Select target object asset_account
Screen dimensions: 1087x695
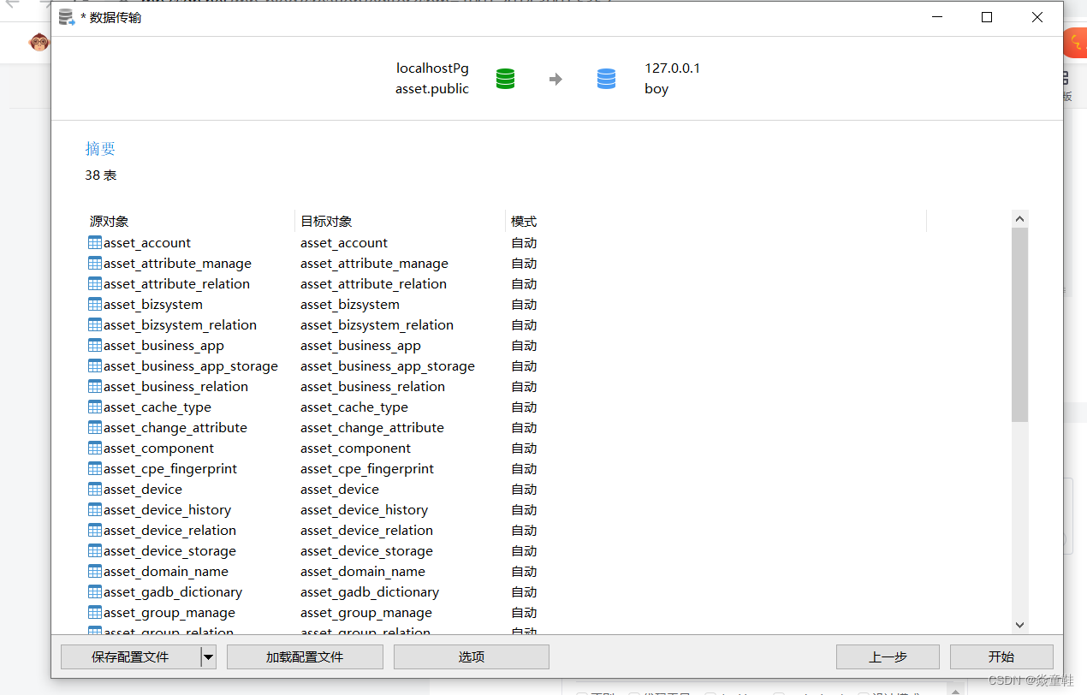point(344,243)
